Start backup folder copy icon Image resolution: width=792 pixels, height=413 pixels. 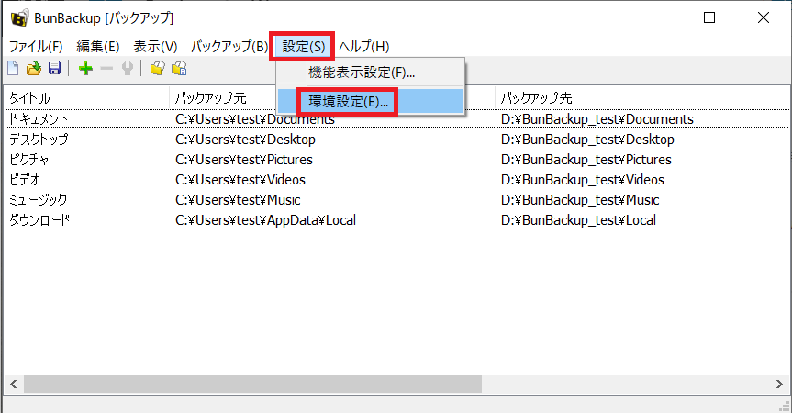[158, 68]
